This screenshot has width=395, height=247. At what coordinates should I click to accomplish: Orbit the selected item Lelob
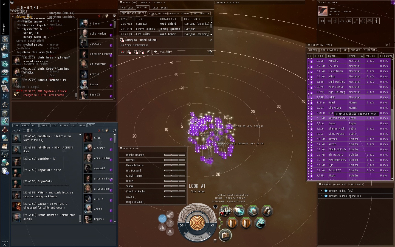click(349, 21)
